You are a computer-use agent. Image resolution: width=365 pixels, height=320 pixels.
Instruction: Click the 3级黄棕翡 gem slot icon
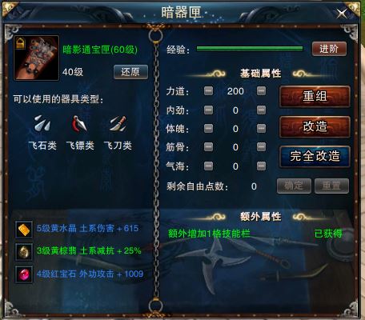[24, 251]
